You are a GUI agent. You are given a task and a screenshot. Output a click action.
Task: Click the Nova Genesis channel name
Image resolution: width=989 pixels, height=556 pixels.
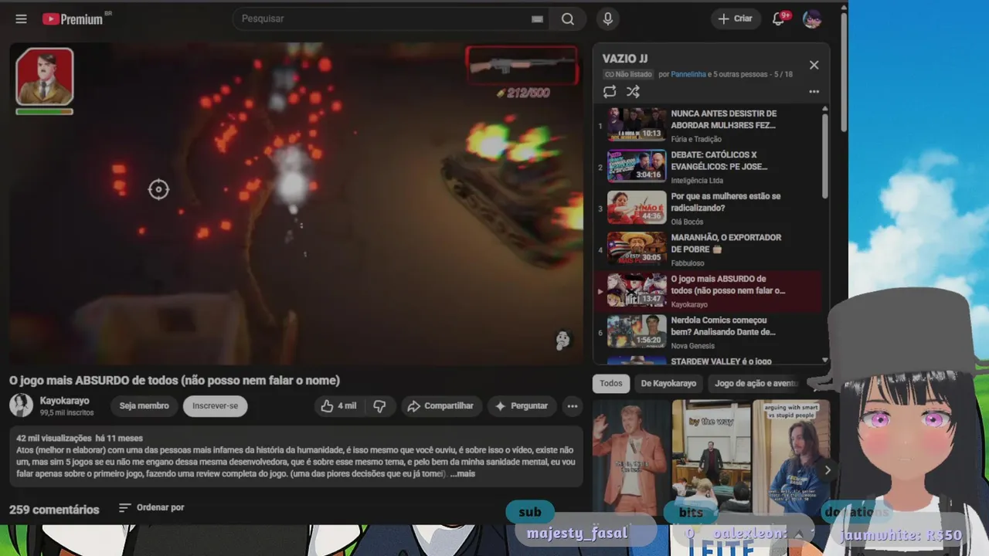[x=695, y=346]
